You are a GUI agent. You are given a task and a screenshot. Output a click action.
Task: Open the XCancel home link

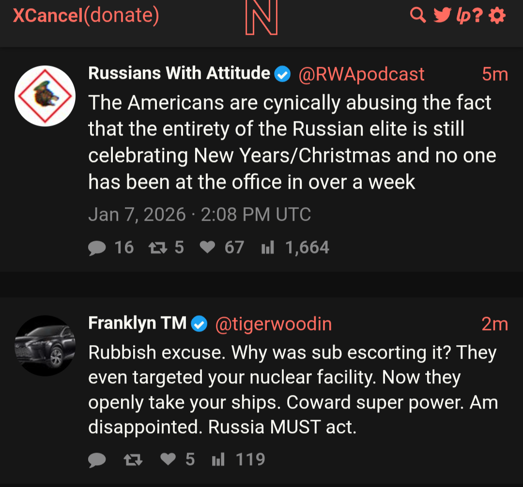[48, 15]
